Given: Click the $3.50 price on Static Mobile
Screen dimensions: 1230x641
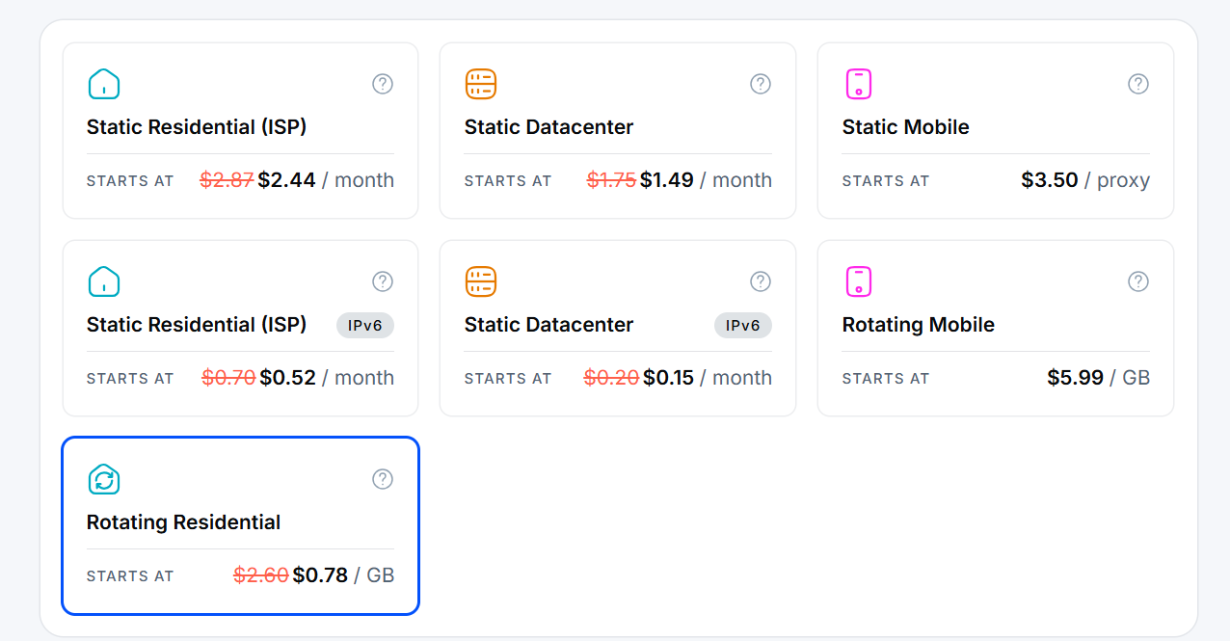Looking at the screenshot, I should tap(1050, 180).
